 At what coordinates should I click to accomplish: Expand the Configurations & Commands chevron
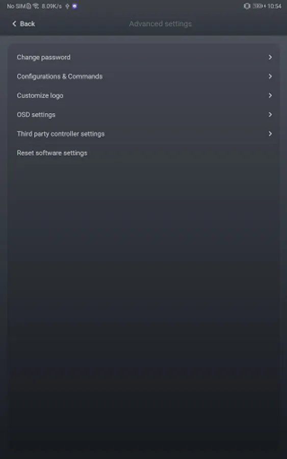tap(270, 76)
